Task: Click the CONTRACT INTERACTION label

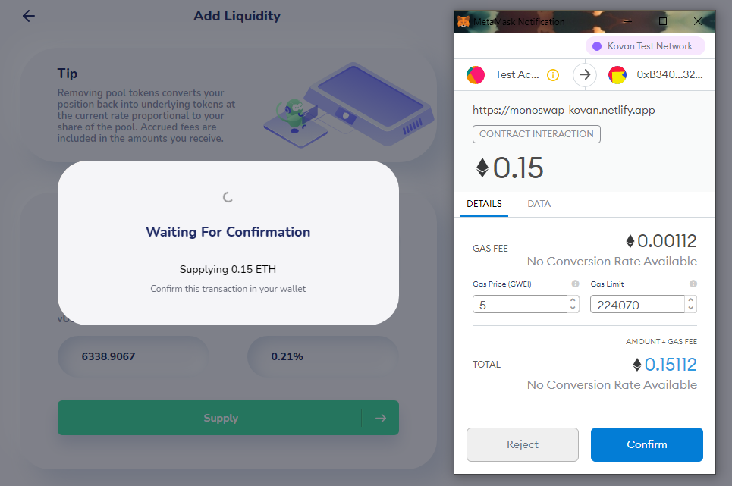Action: click(536, 133)
